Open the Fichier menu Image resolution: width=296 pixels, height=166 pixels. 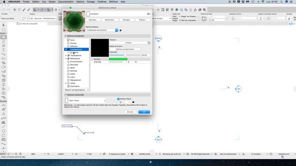coord(26,2)
